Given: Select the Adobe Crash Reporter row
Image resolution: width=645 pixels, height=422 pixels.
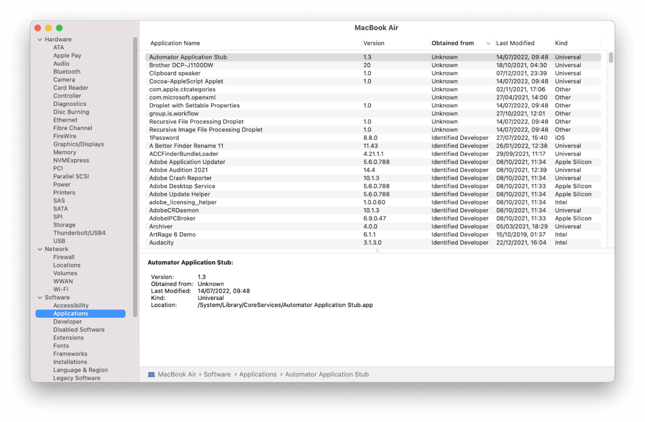Looking at the screenshot, I should click(x=373, y=178).
